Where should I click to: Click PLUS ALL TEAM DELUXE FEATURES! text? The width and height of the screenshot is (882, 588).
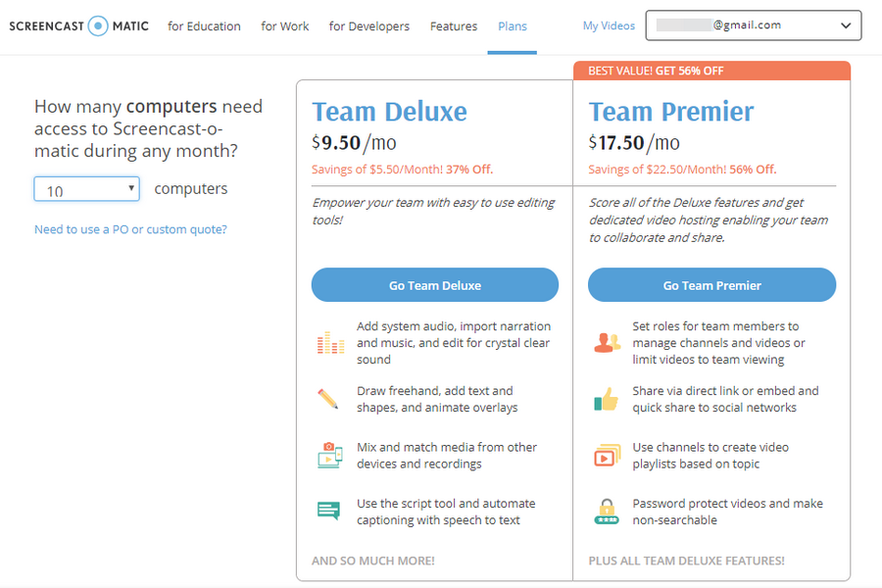pos(686,561)
